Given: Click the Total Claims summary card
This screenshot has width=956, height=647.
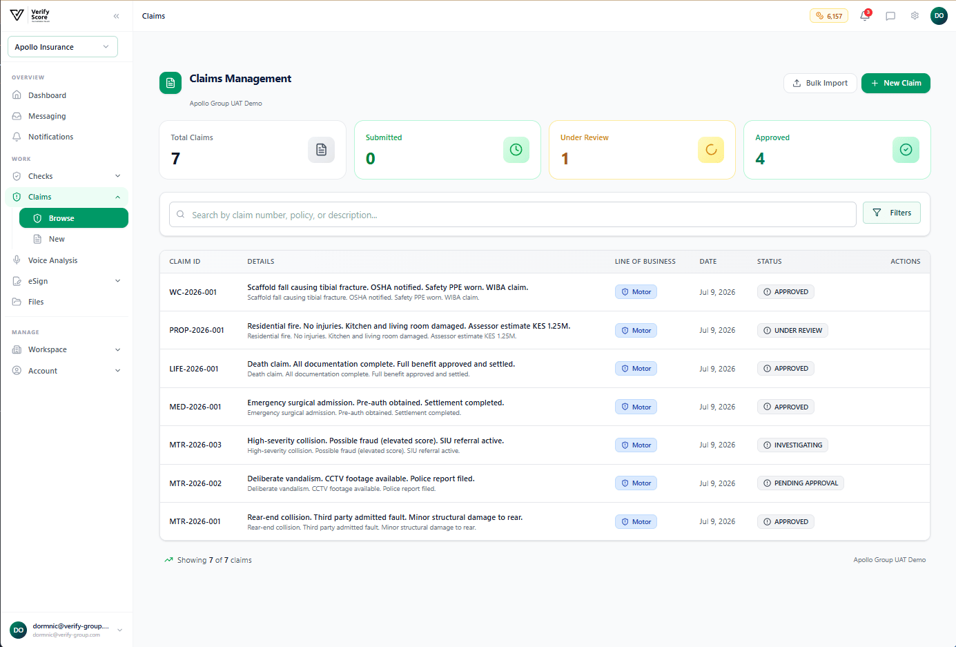Looking at the screenshot, I should click(253, 150).
